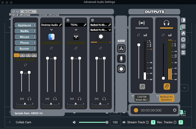The height and width of the screenshot is (129, 196).
Task: Edit the MacBook Pro Mic channel name
Action: tap(110, 25)
